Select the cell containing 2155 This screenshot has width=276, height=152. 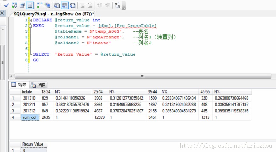pos(153,111)
